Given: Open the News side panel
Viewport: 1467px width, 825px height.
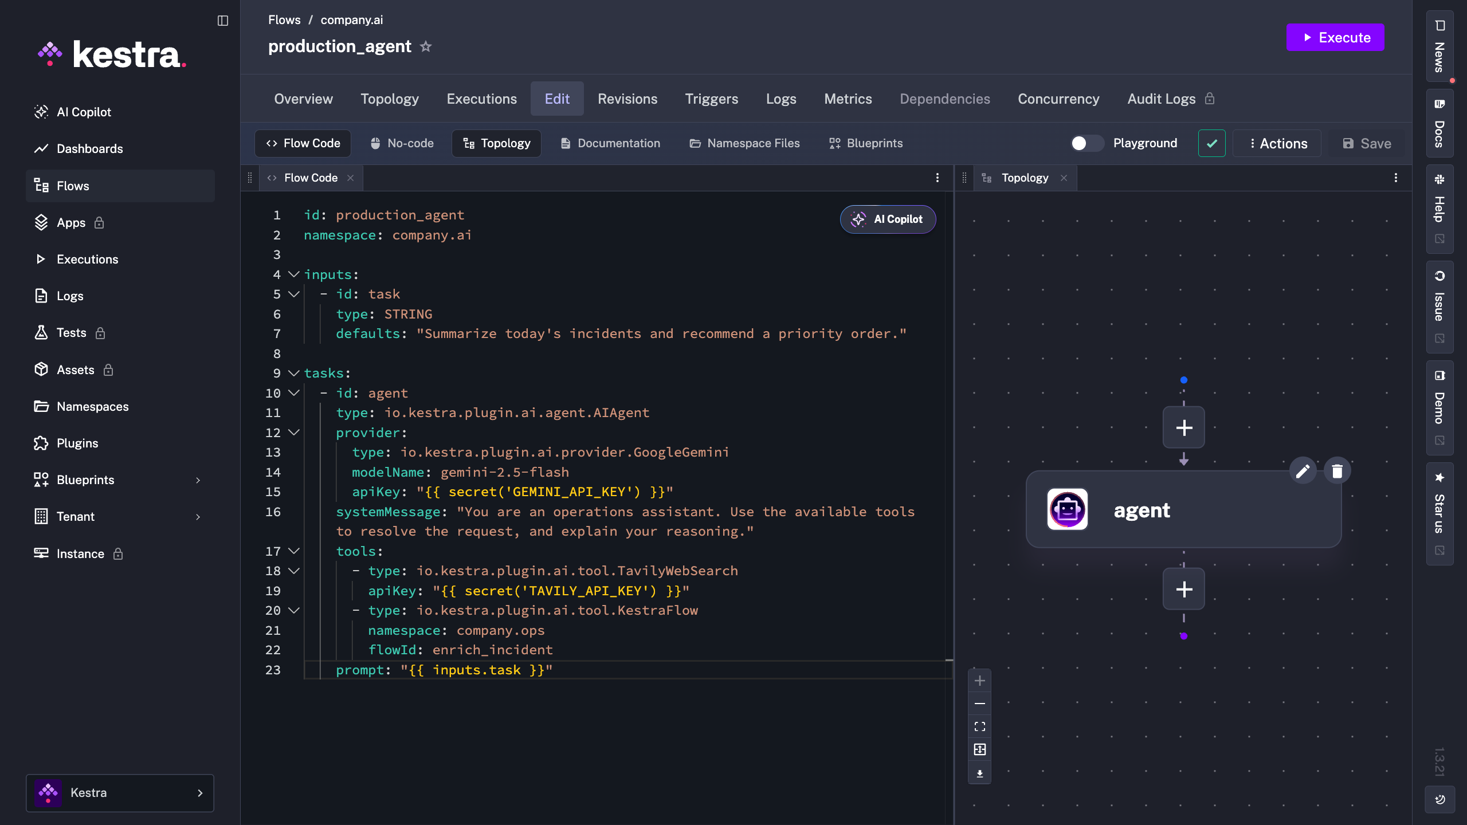Looking at the screenshot, I should point(1439,46).
